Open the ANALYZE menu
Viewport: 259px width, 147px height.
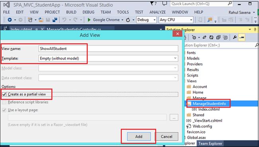(157, 12)
